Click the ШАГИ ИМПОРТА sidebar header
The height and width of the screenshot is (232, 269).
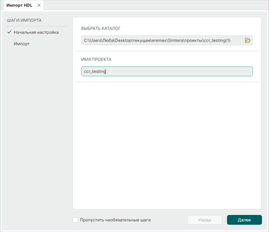pos(24,20)
